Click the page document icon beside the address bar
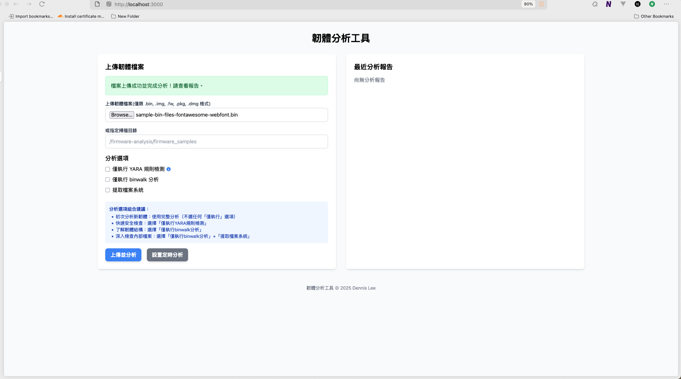The height and width of the screenshot is (379, 681). coord(97,4)
